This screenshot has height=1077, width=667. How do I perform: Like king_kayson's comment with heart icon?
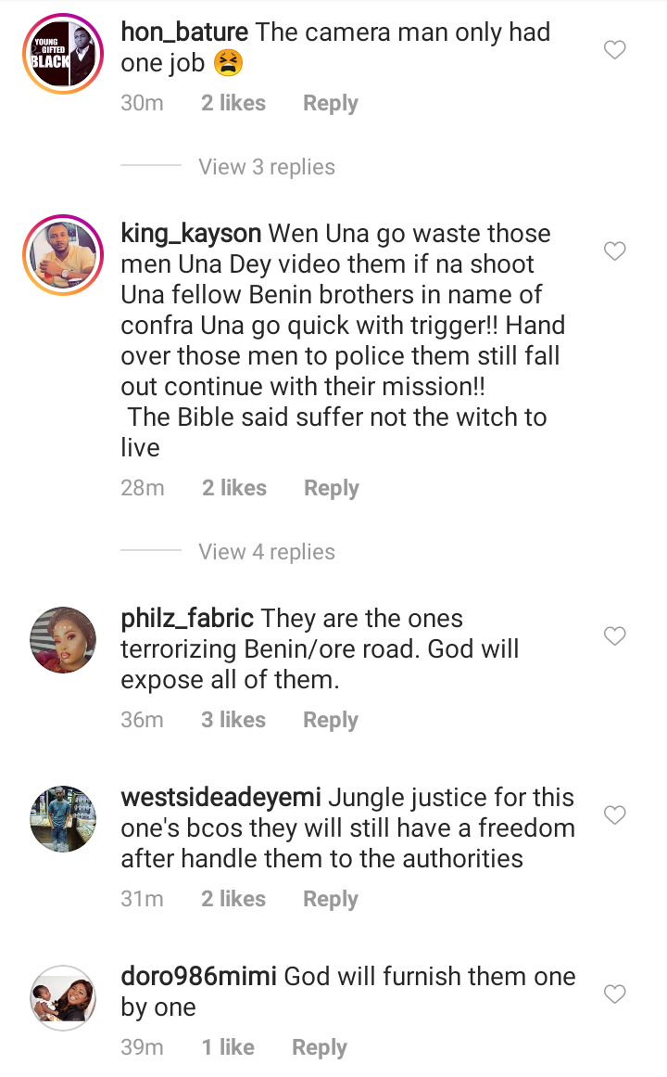point(614,250)
